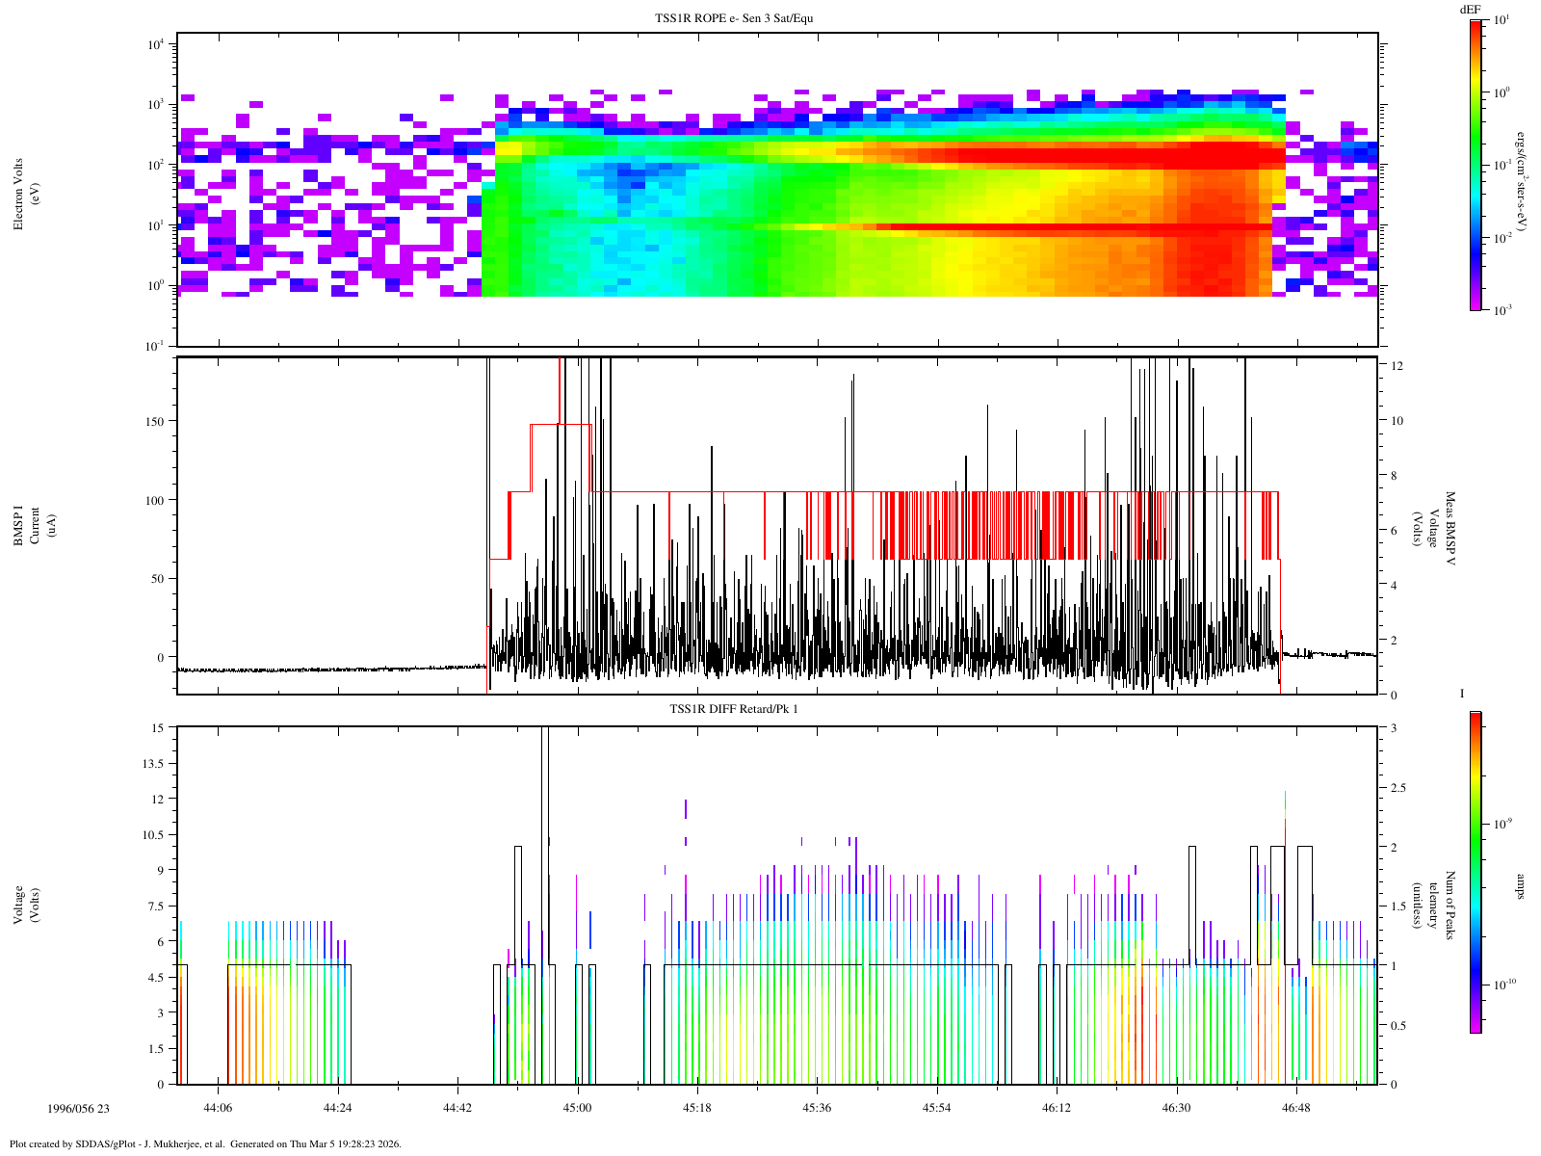The image size is (1541, 1156).
Task: Click the 46:48 time axis label
Action: tap(1296, 1109)
